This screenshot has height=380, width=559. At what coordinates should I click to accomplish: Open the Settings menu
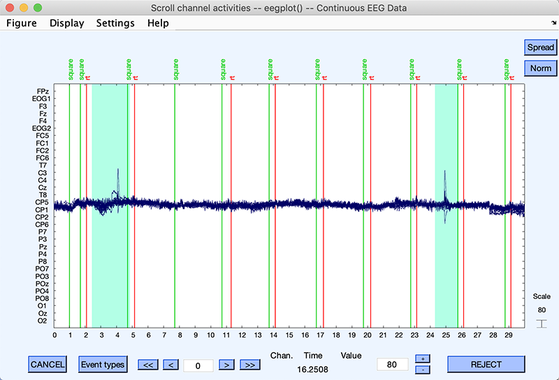(115, 23)
